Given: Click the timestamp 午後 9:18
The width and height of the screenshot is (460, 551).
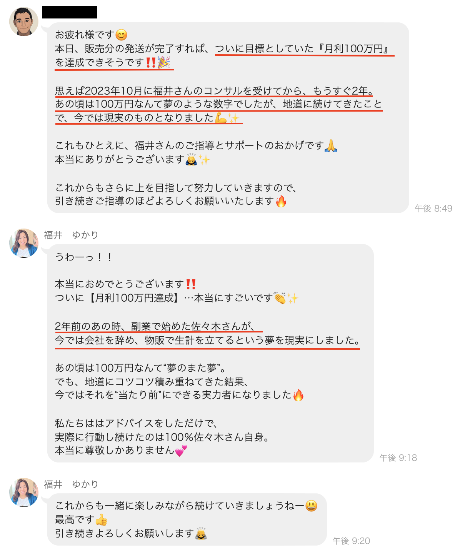Looking at the screenshot, I should click(x=398, y=457).
